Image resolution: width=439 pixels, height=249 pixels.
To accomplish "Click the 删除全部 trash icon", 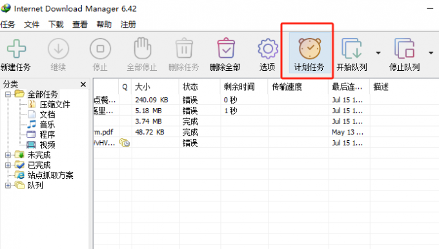I will tap(226, 48).
